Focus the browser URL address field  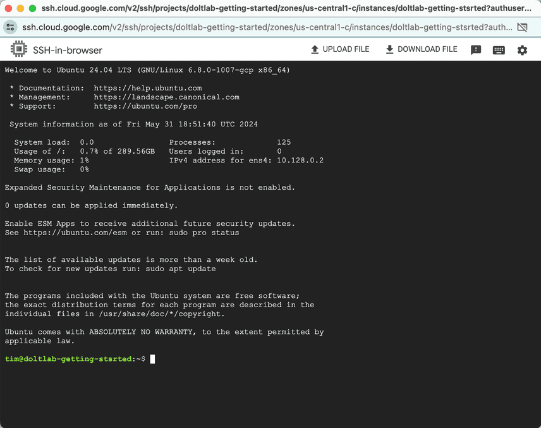pyautogui.click(x=267, y=27)
